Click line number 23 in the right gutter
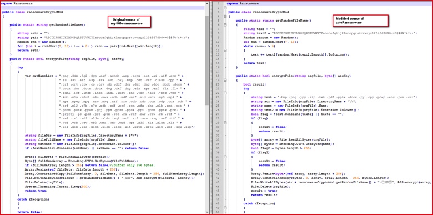Image resolution: width=433 pixels, height=215 pixels. coord(218,97)
